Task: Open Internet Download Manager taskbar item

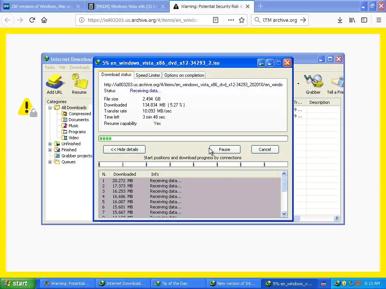Action: point(123,283)
